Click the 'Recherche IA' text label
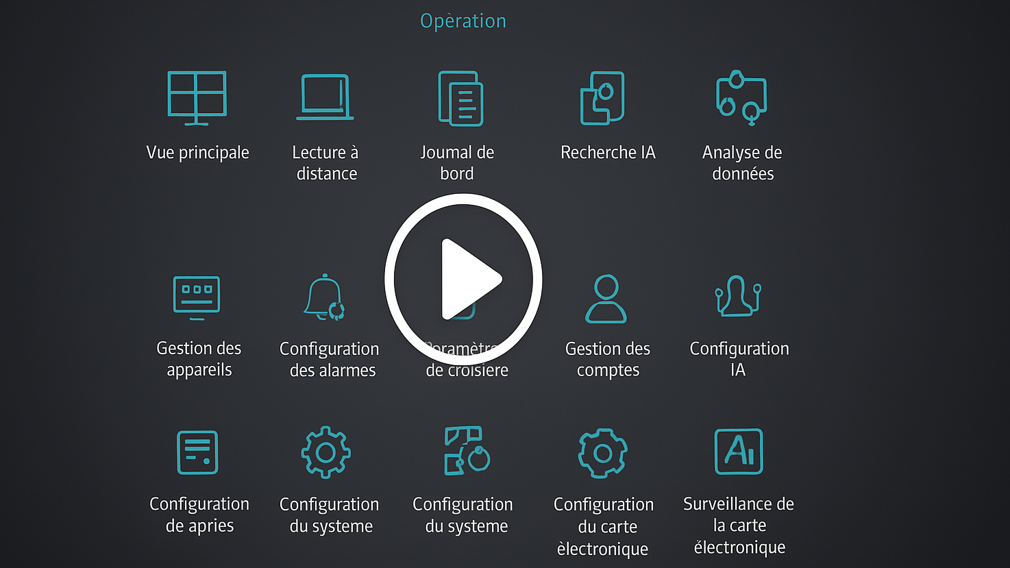 pyautogui.click(x=608, y=152)
